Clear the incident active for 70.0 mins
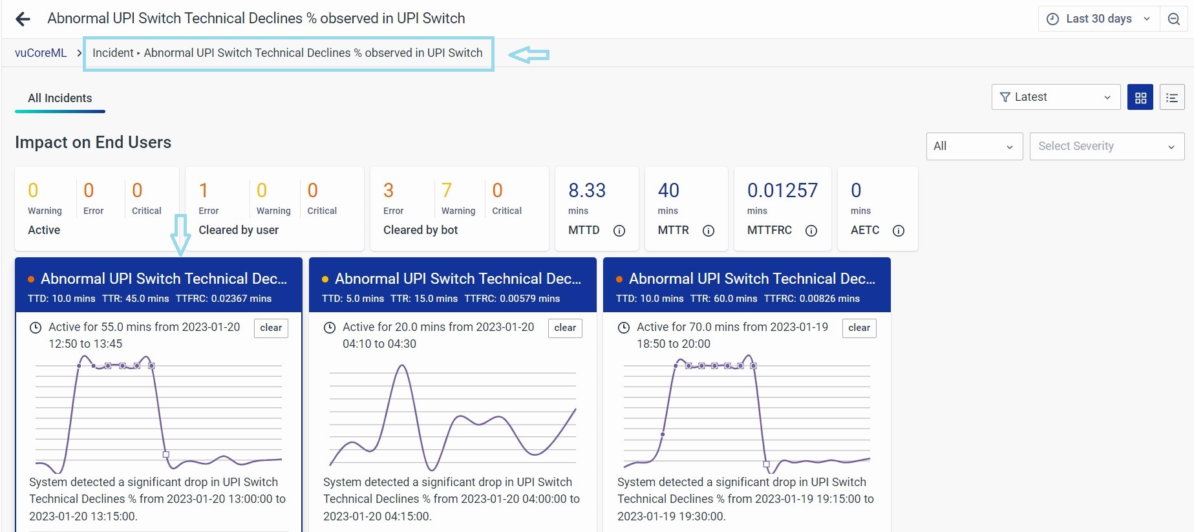1194x532 pixels. (x=858, y=328)
